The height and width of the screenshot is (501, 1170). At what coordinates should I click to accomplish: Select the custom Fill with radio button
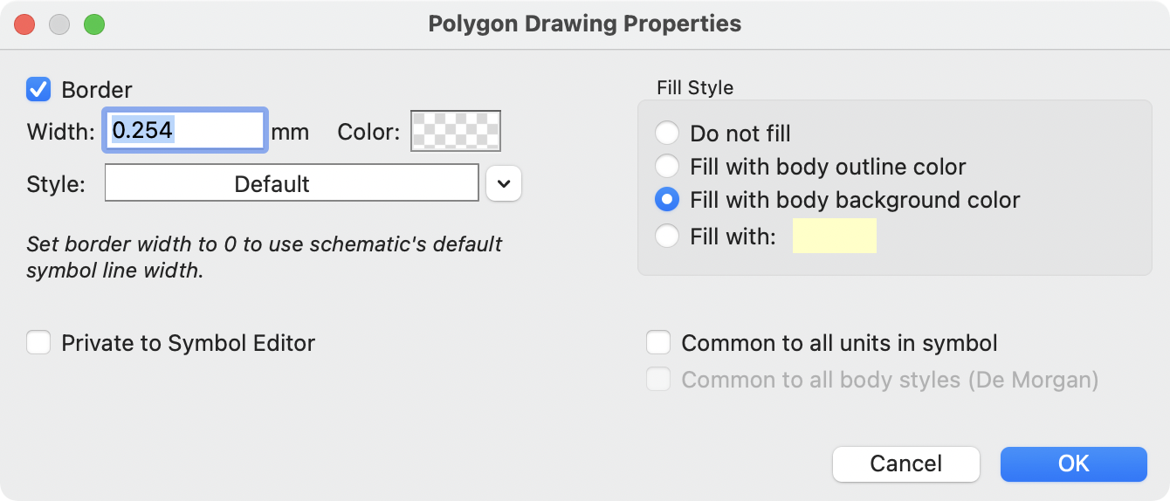point(667,236)
